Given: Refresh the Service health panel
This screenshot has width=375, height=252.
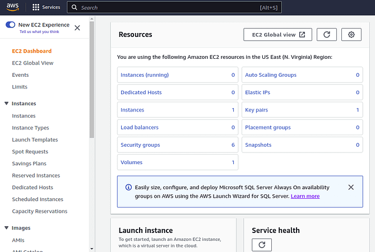Looking at the screenshot, I should tap(262, 245).
